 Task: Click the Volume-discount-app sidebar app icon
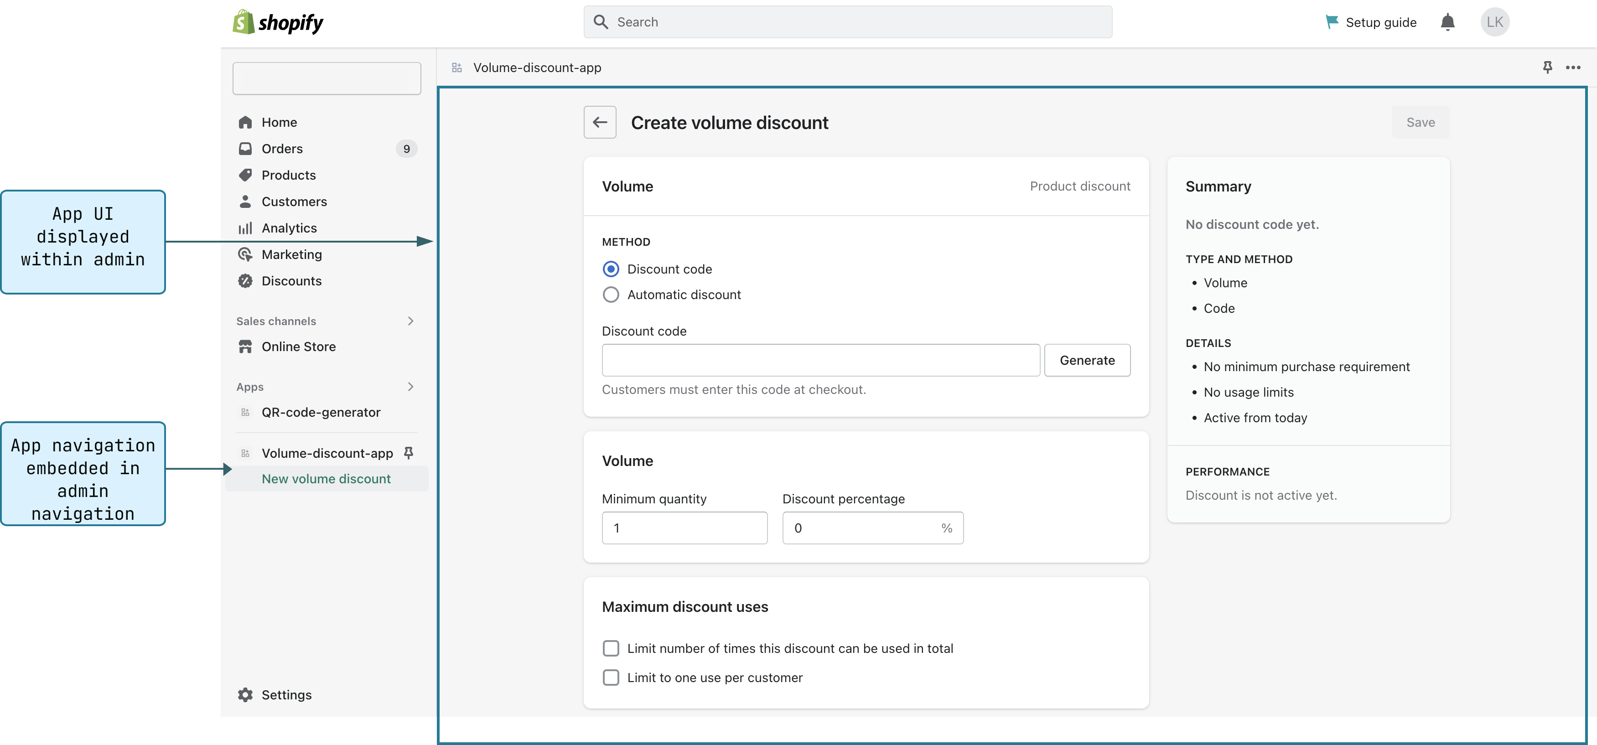(x=245, y=453)
